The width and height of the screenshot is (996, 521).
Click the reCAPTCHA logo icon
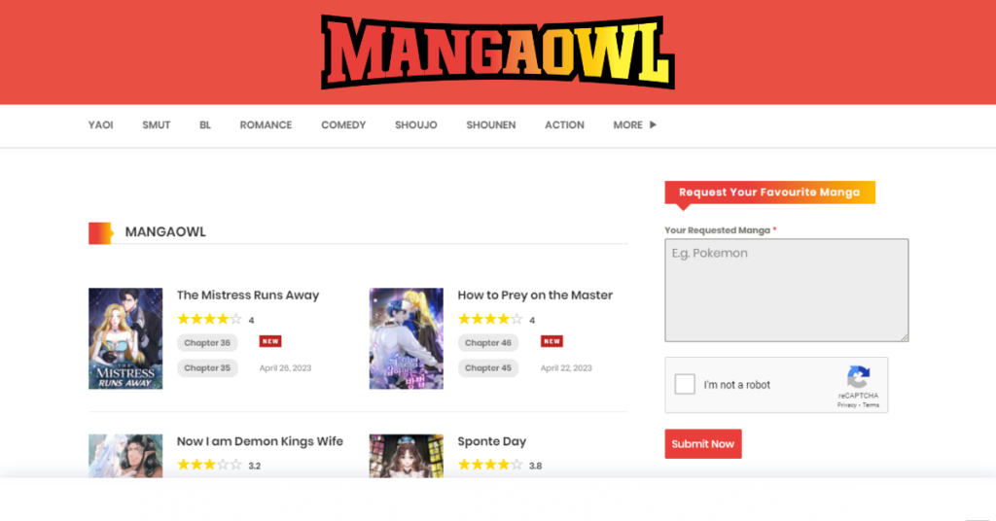point(858,377)
